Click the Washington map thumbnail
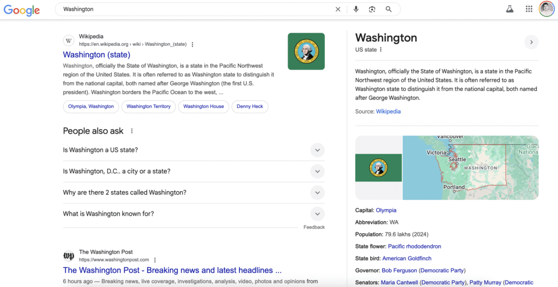Image resolution: width=558 pixels, height=287 pixels. point(470,168)
